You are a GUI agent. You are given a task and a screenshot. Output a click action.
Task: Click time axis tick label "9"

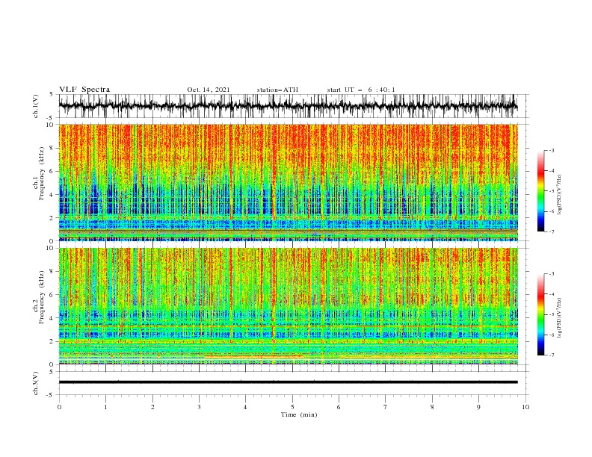pyautogui.click(x=478, y=407)
